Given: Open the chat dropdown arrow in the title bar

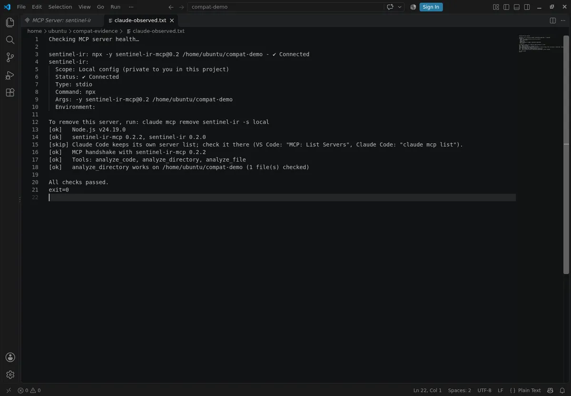Looking at the screenshot, I should (x=400, y=7).
